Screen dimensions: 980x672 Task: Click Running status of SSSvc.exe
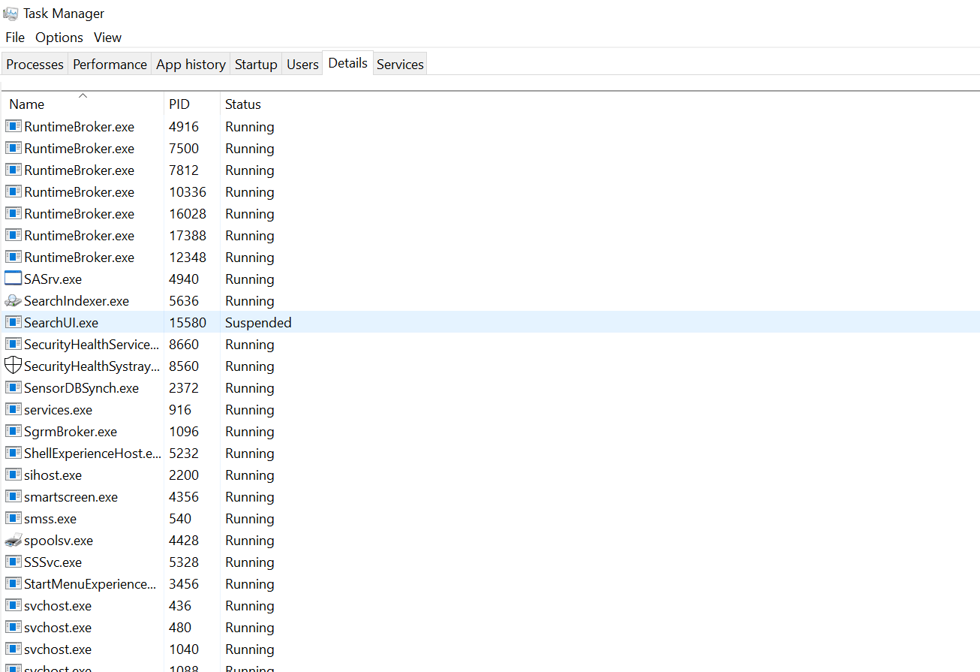pyautogui.click(x=250, y=562)
